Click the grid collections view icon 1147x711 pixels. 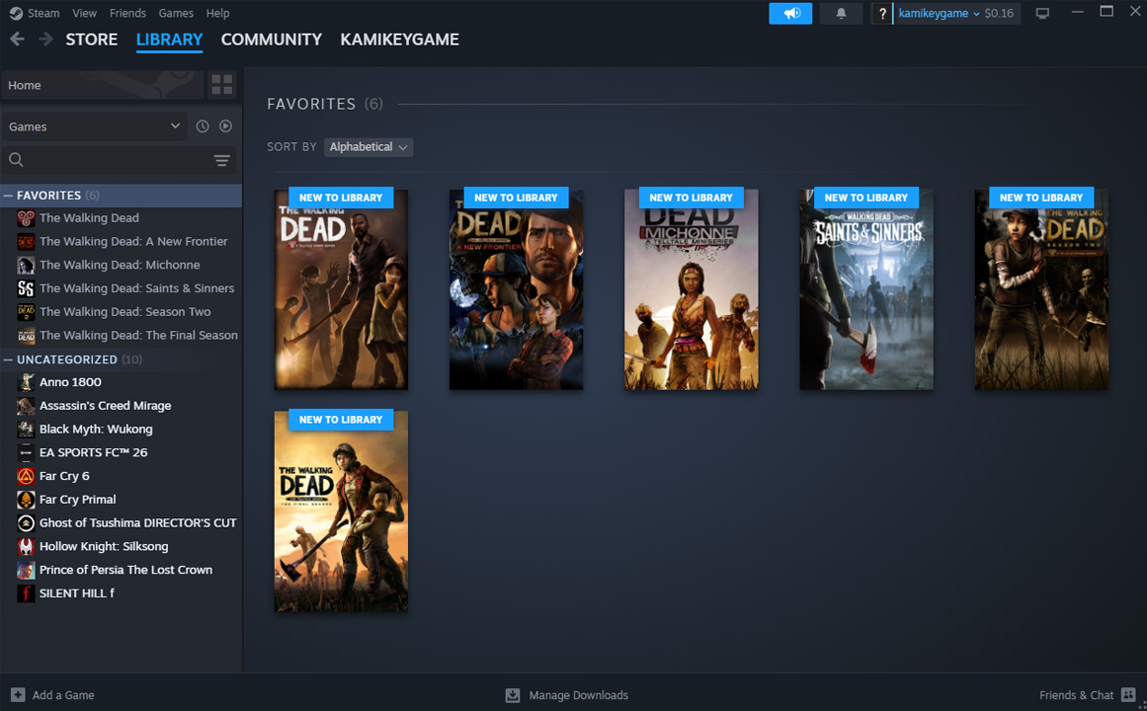(x=222, y=85)
